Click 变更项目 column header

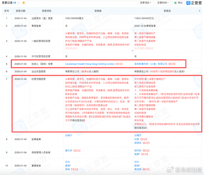point(46,11)
